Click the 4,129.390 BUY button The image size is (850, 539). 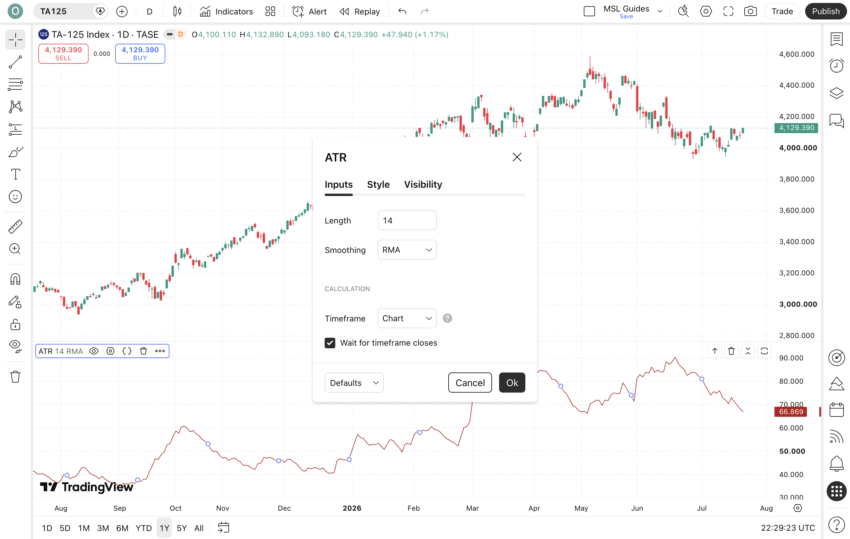pos(140,54)
